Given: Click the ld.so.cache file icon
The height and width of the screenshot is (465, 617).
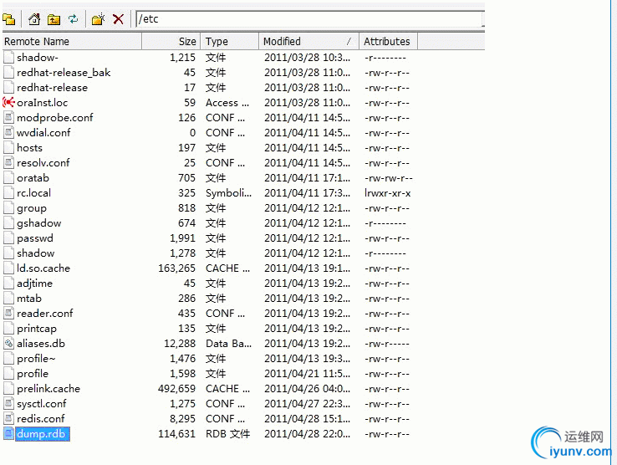Looking at the screenshot, I should [x=8, y=268].
